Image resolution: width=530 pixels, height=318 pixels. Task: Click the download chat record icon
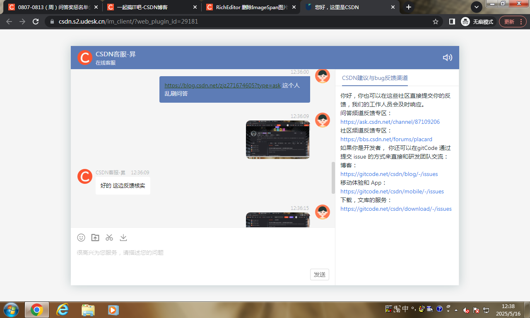(x=123, y=237)
